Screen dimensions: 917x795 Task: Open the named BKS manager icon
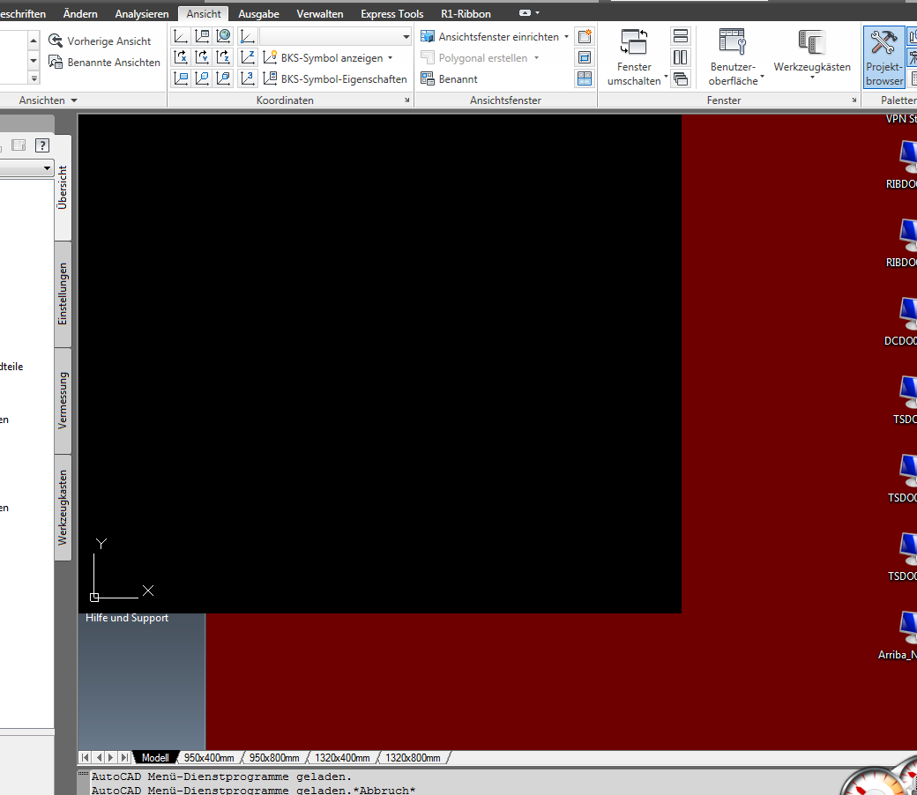click(202, 37)
